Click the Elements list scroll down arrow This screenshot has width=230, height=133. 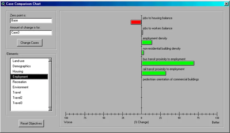50,109
